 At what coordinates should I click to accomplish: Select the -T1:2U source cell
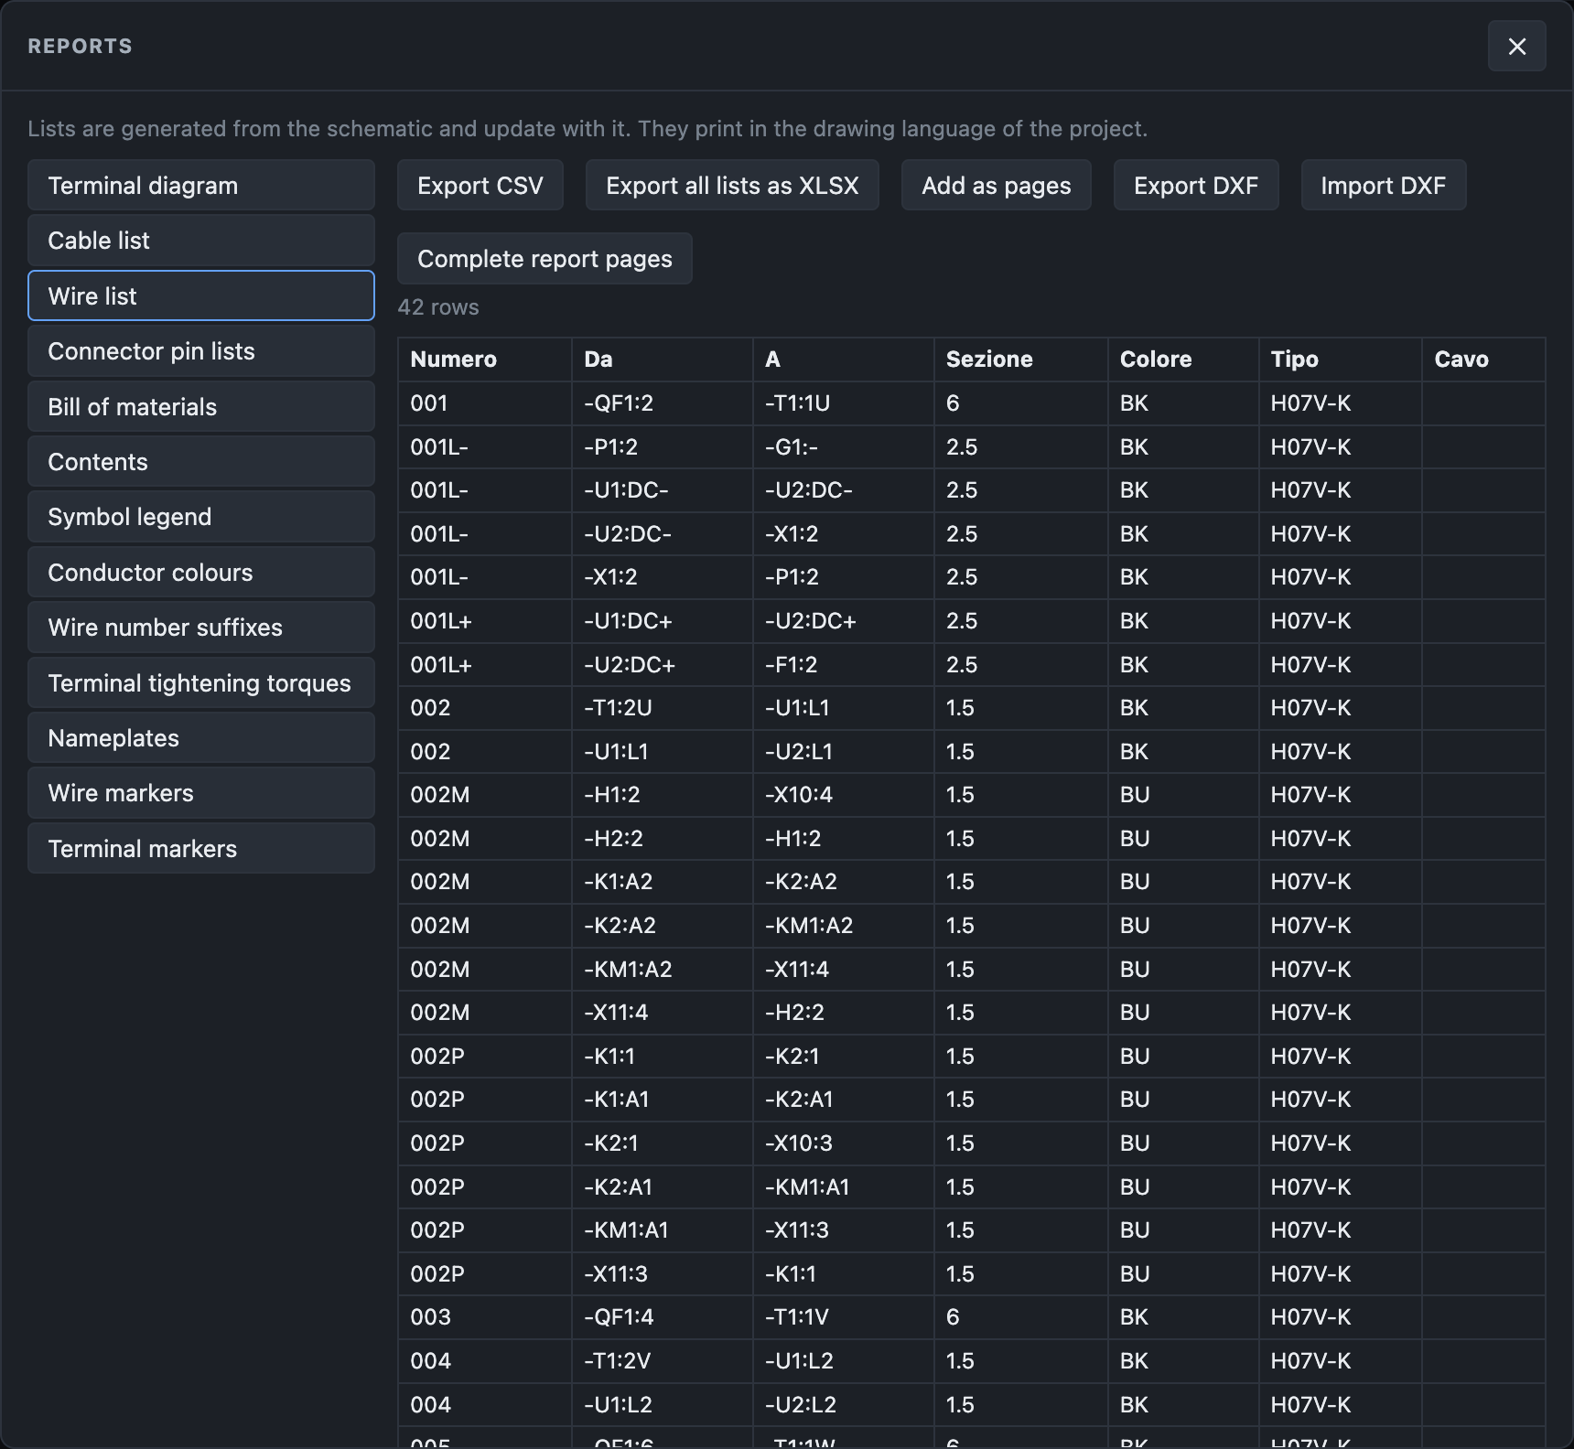pyautogui.click(x=663, y=708)
